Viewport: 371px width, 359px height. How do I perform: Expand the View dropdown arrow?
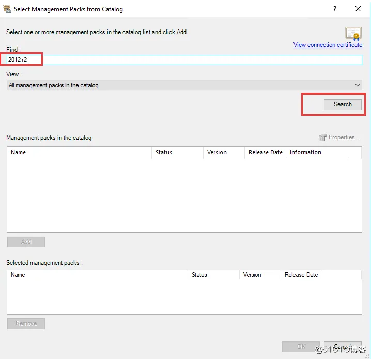coord(357,85)
